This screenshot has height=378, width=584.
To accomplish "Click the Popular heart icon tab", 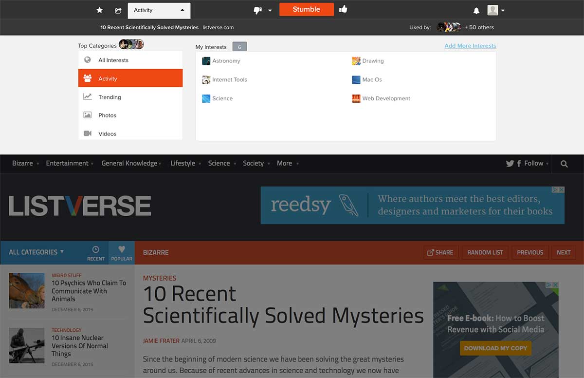I will tap(122, 253).
